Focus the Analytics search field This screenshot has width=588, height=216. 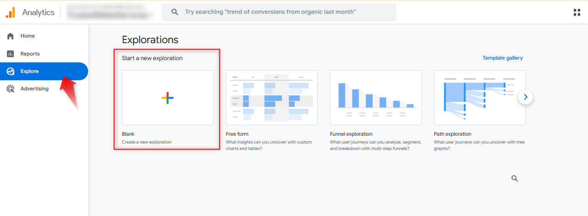coord(279,12)
